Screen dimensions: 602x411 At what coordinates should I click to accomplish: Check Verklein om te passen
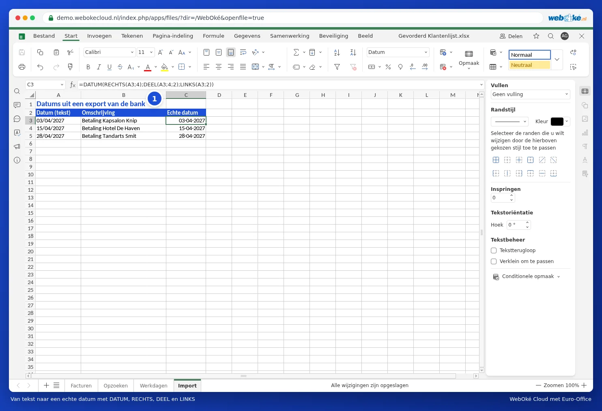[494, 261]
